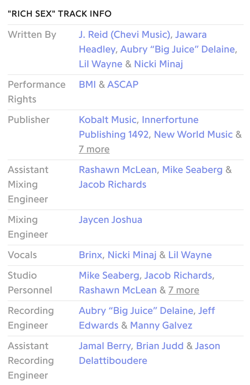
Task: Open Kobalt Music publisher page
Action: (107, 120)
